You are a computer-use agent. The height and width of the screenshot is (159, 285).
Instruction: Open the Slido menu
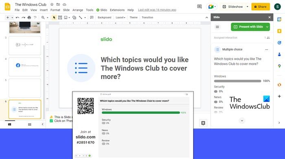tap(102, 10)
